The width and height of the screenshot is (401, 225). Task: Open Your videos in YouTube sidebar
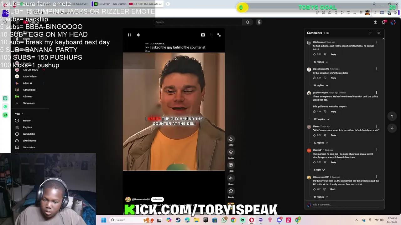pyautogui.click(x=29, y=147)
